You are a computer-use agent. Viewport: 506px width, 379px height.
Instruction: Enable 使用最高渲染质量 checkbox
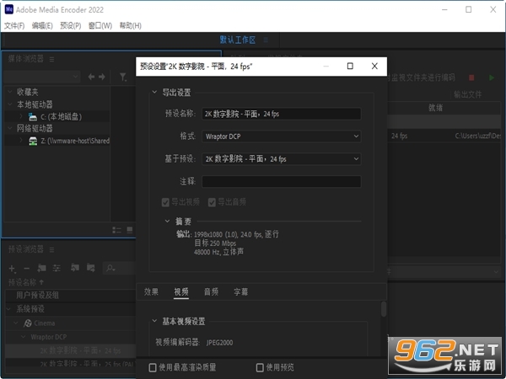pyautogui.click(x=153, y=367)
